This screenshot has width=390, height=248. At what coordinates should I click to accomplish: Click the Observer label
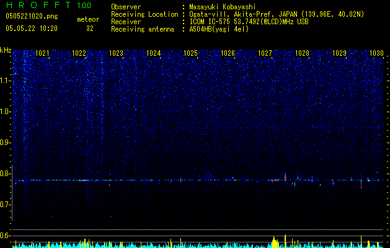pos(126,7)
